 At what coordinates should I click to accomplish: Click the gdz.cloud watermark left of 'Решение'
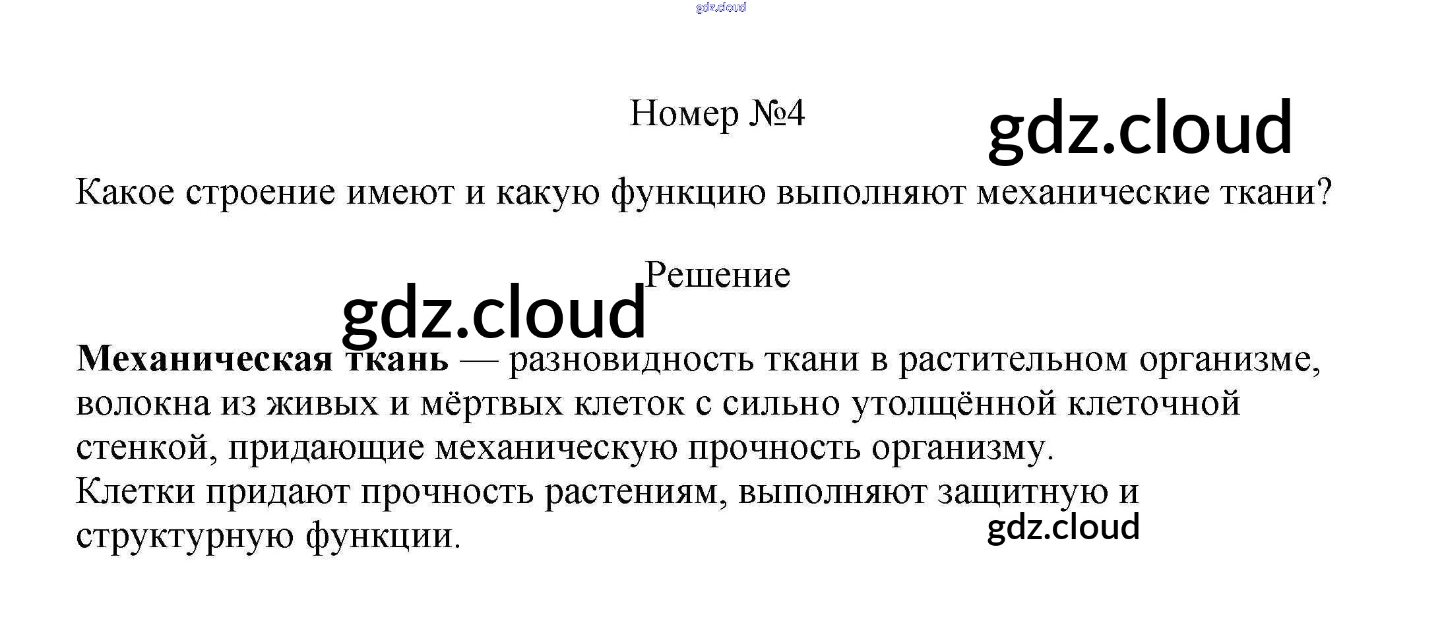[493, 312]
